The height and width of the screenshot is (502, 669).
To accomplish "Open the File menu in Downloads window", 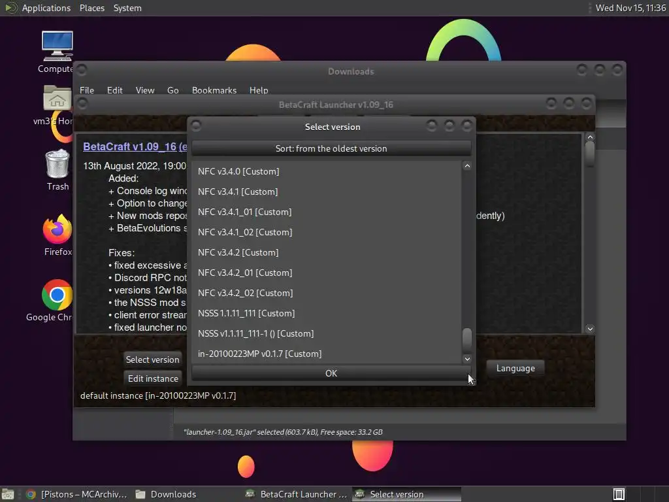I will pyautogui.click(x=87, y=90).
